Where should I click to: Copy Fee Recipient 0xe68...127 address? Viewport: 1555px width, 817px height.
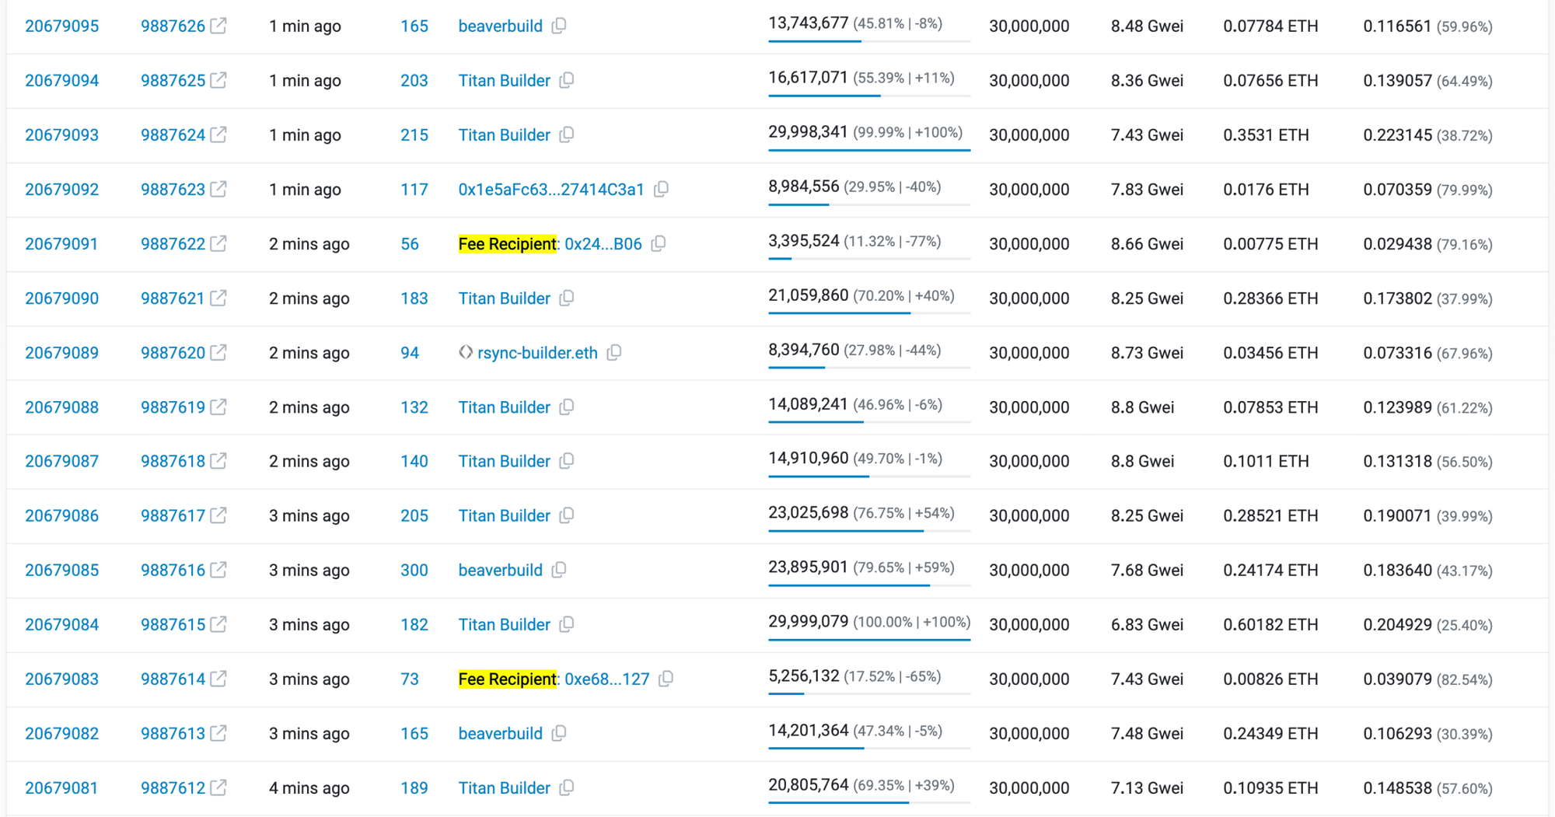pos(666,679)
